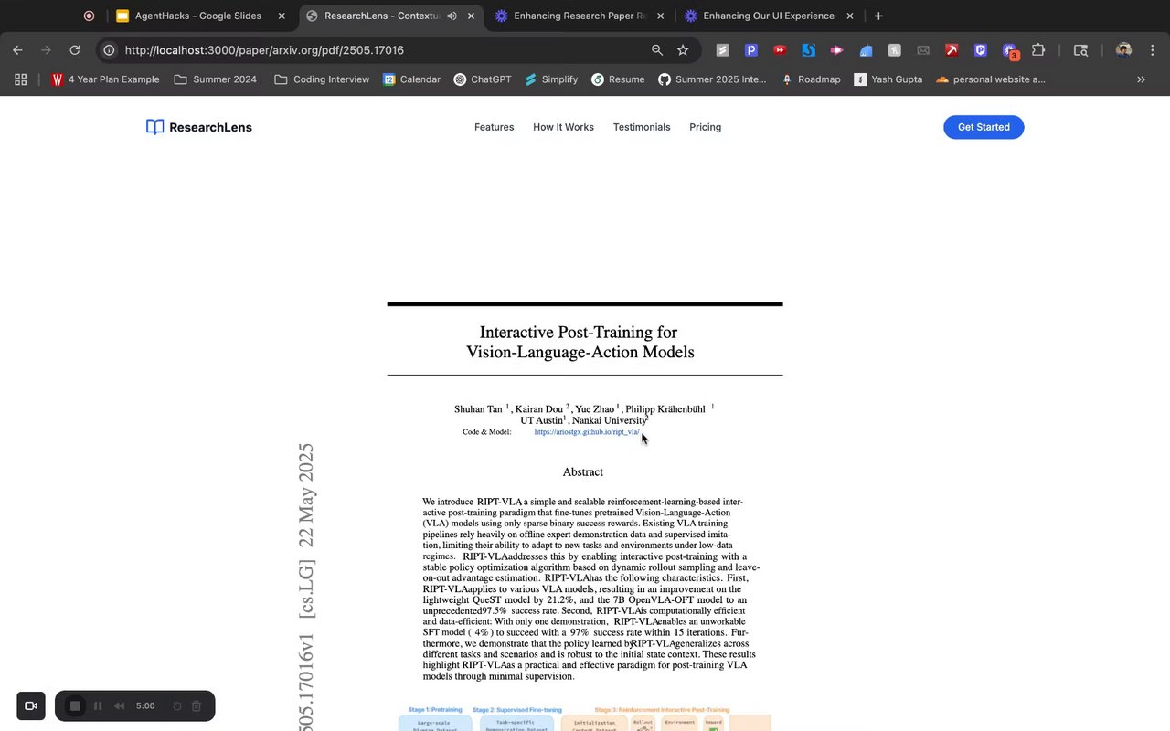The width and height of the screenshot is (1170, 731).
Task: Open Chrome profile avatar
Action: coord(1123,50)
